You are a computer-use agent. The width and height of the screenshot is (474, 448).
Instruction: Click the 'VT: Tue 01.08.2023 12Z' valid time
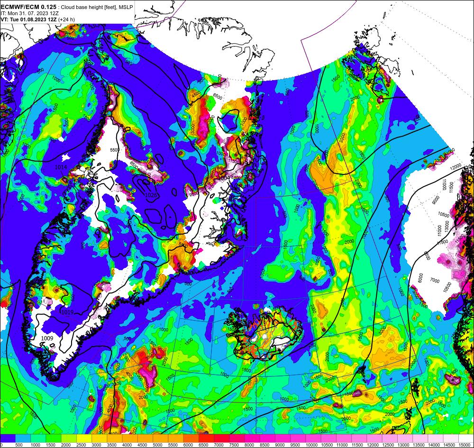tap(29, 19)
